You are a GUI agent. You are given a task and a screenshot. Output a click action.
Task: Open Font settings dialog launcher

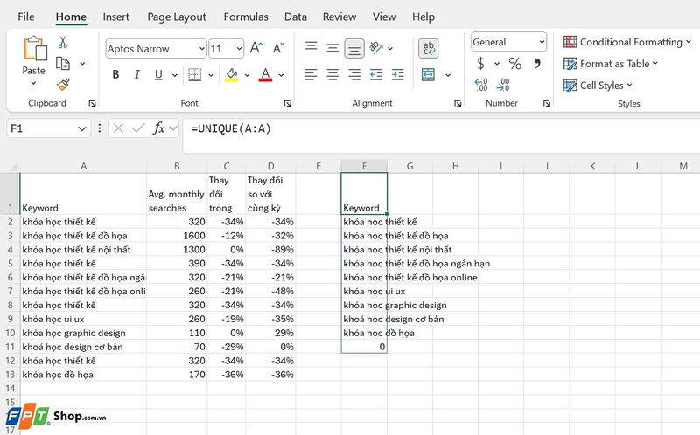click(x=288, y=103)
